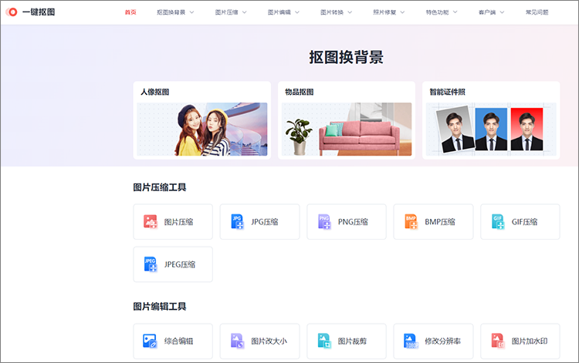
Task: Select the two girls portrait thumbnail
Action: [202, 129]
